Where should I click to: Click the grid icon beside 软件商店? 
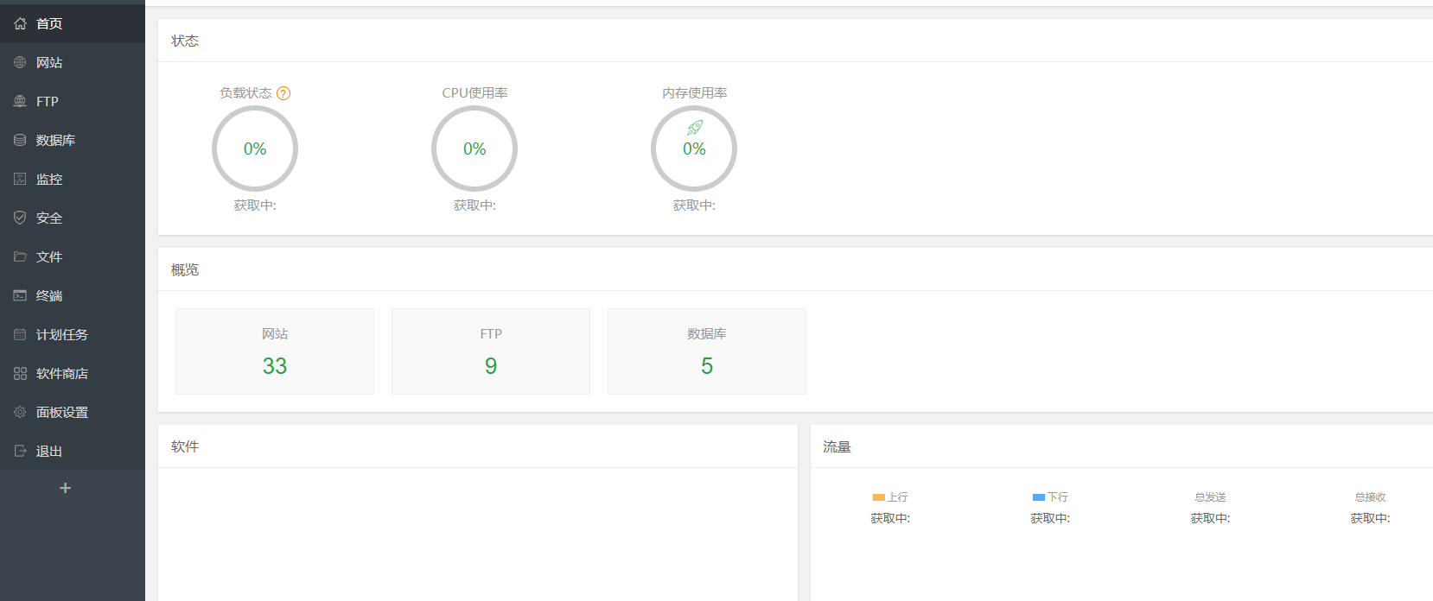[x=20, y=373]
